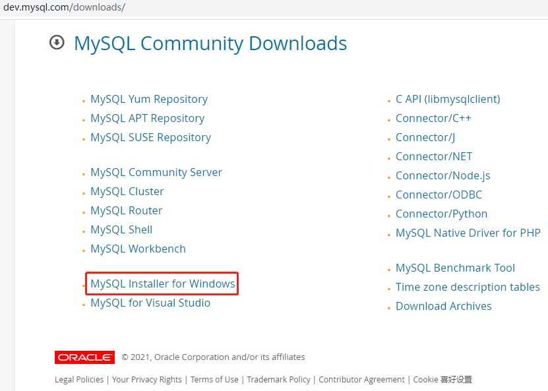Open MySQL Workbench download link

pos(138,249)
